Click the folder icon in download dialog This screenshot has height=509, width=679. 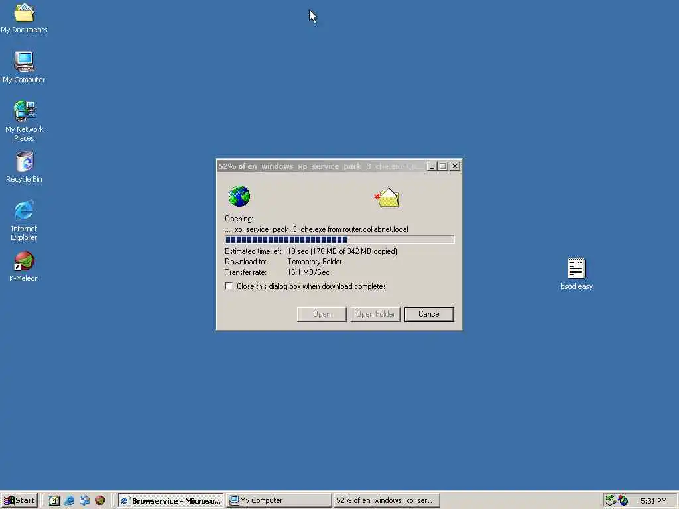(387, 198)
